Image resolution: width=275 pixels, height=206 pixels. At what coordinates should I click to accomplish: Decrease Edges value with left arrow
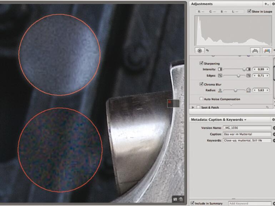coord(255,76)
